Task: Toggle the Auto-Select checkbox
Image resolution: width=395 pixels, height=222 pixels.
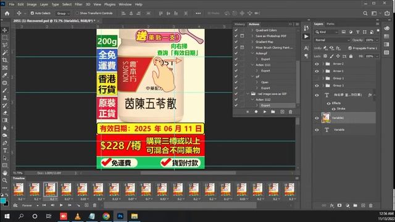Action: (x=32, y=13)
